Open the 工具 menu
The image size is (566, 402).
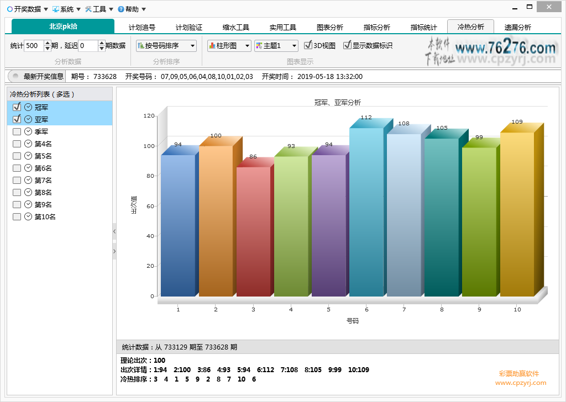99,9
